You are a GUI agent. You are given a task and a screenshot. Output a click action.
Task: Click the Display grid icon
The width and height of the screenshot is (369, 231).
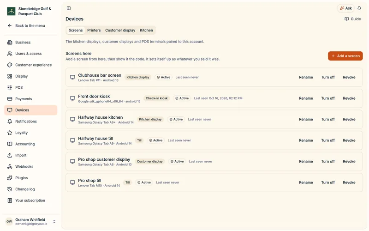tap(10, 76)
